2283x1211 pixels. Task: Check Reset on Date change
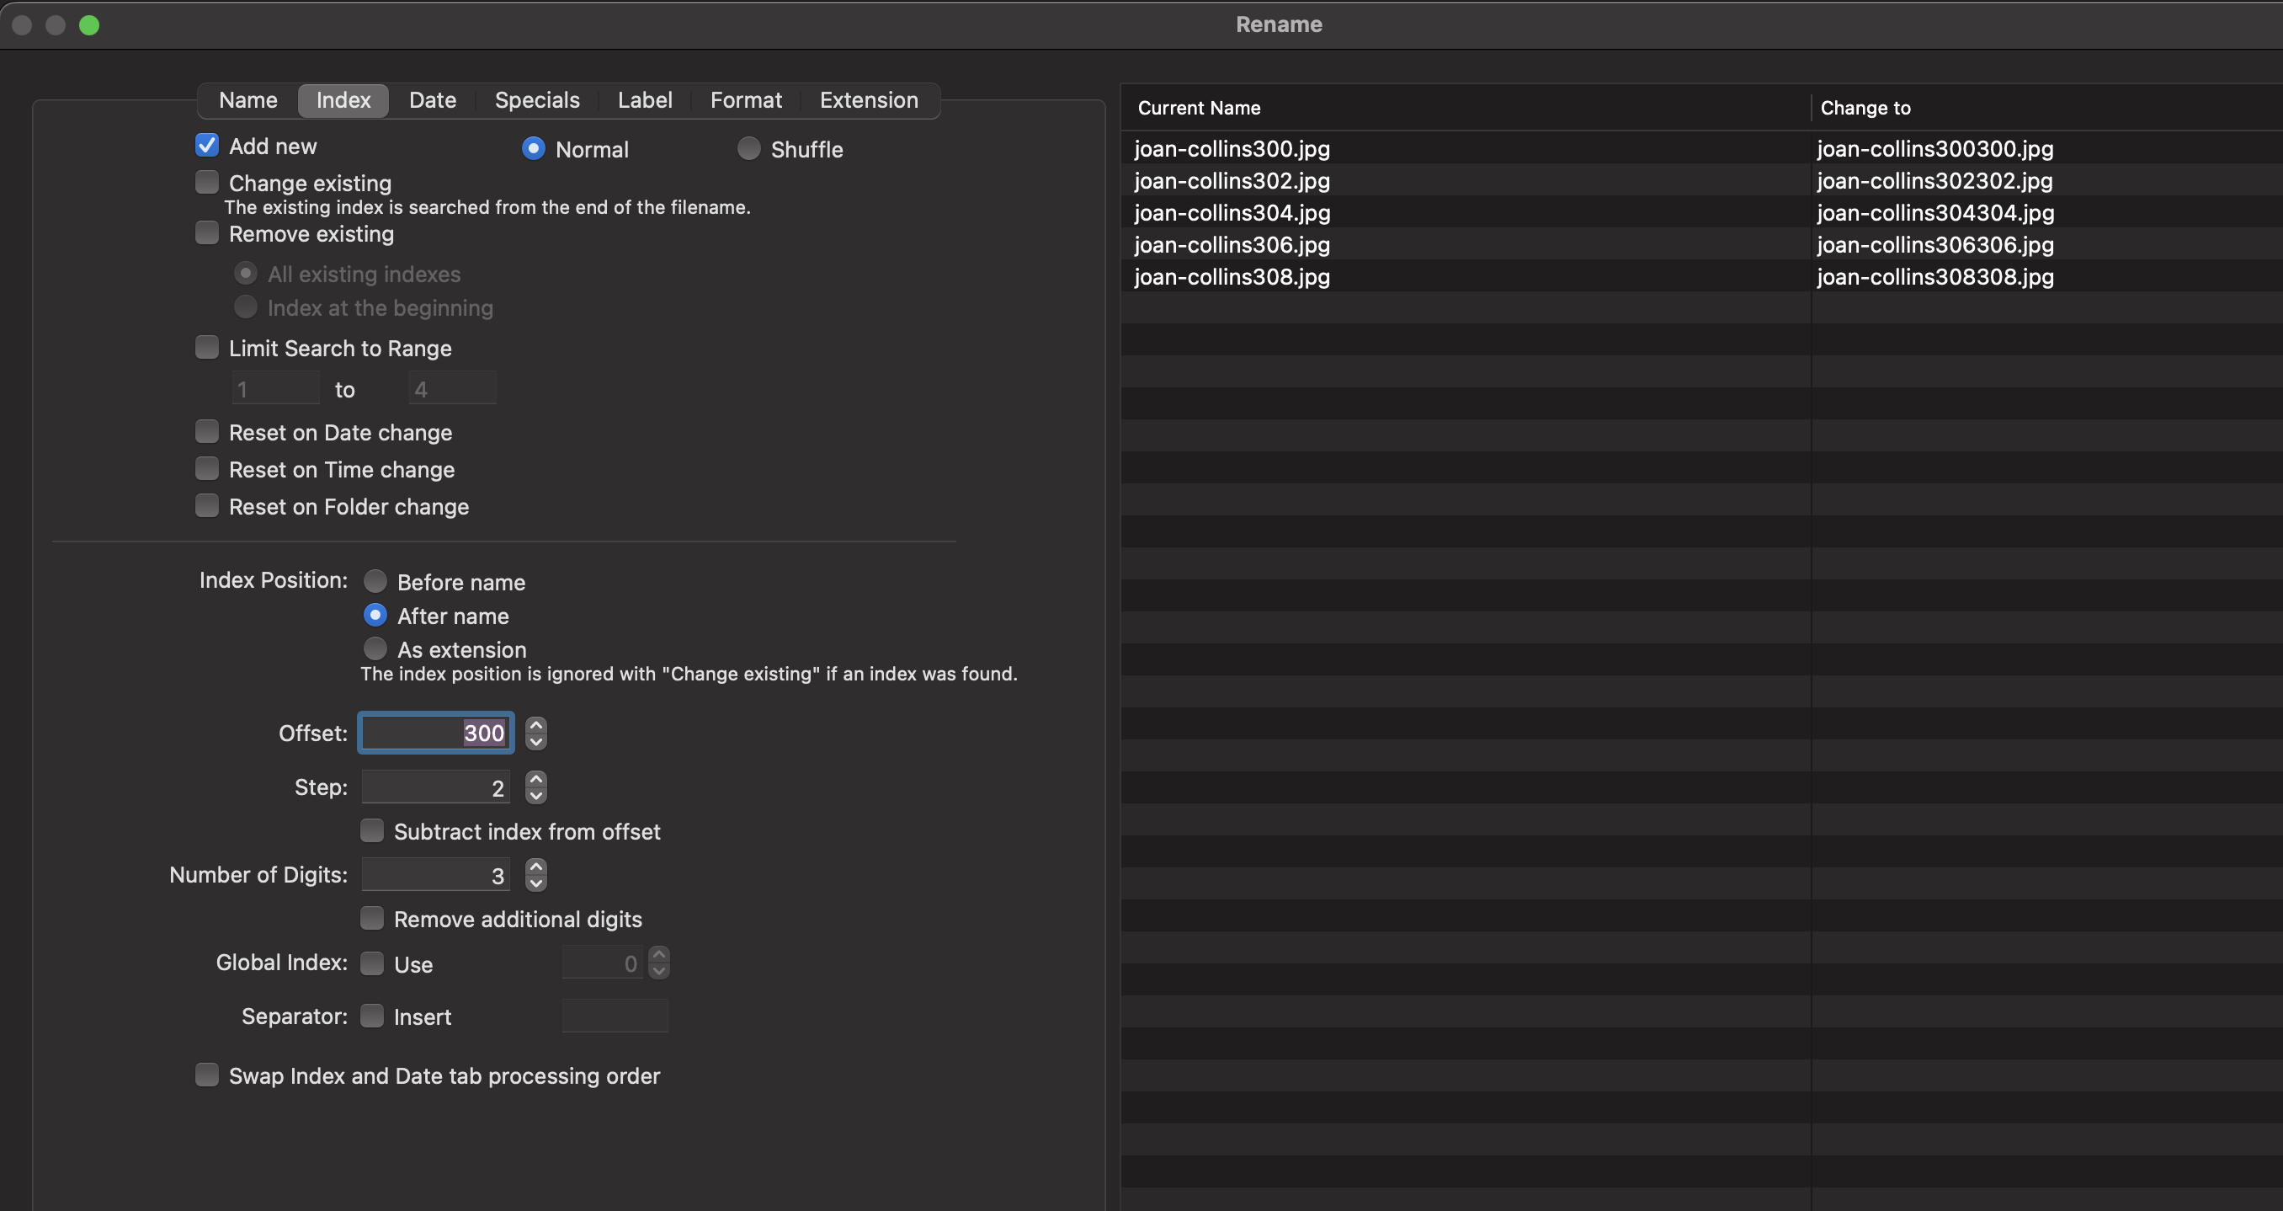(206, 432)
